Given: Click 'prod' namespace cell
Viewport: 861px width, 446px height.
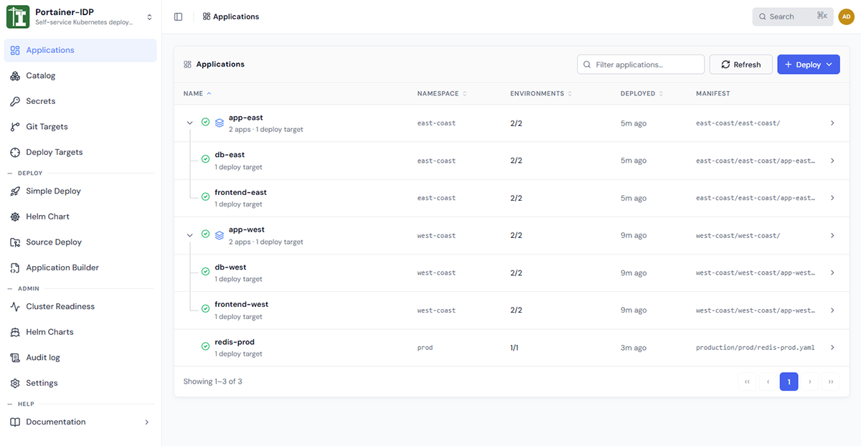Looking at the screenshot, I should [x=425, y=348].
